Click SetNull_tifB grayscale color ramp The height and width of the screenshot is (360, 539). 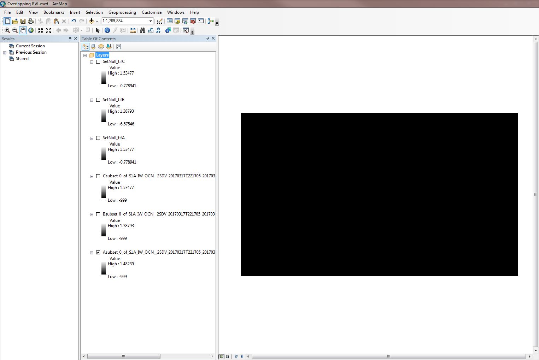tap(104, 116)
